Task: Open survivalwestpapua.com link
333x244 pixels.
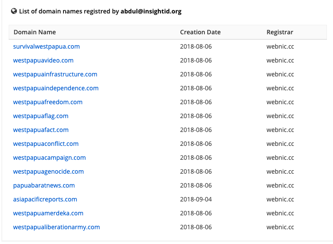Action: (x=46, y=46)
